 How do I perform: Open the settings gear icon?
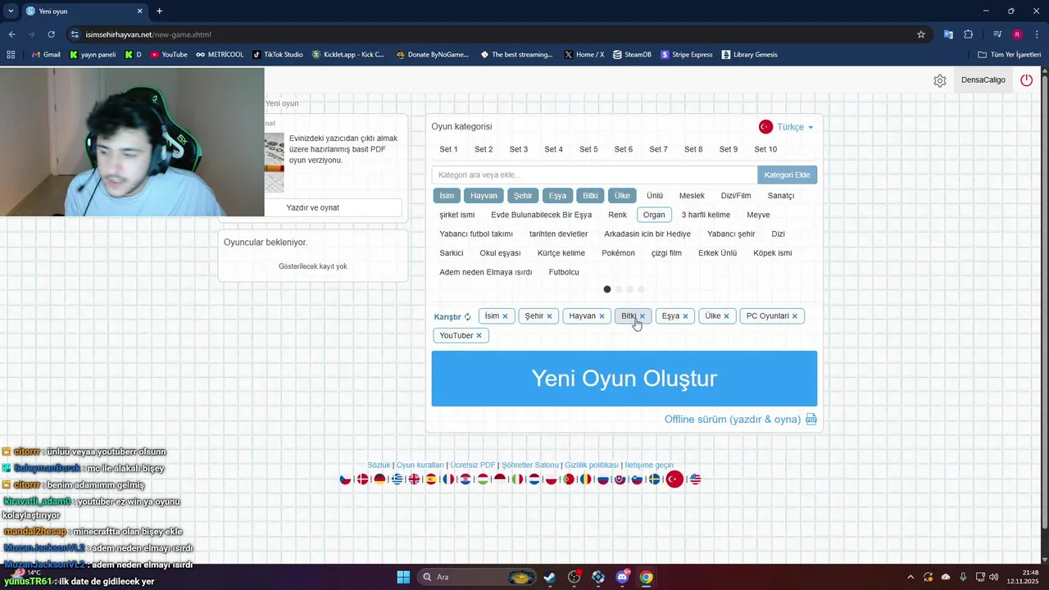940,80
